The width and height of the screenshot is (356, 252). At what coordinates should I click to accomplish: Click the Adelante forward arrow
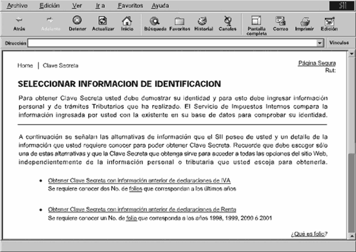(50, 24)
